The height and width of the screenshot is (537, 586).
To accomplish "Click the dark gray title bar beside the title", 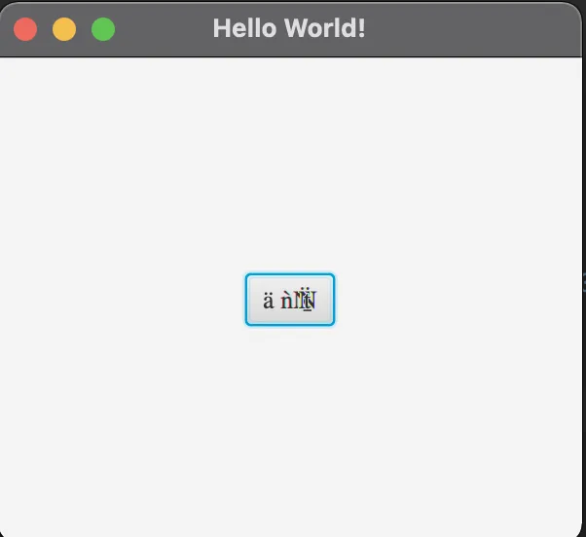I will tap(467, 29).
